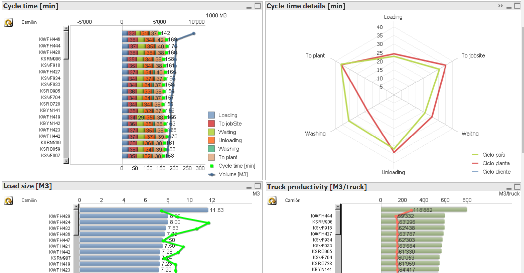The height and width of the screenshot is (273, 524).
Task: Click the Cycle time [min] legend entry
Action: click(x=233, y=166)
